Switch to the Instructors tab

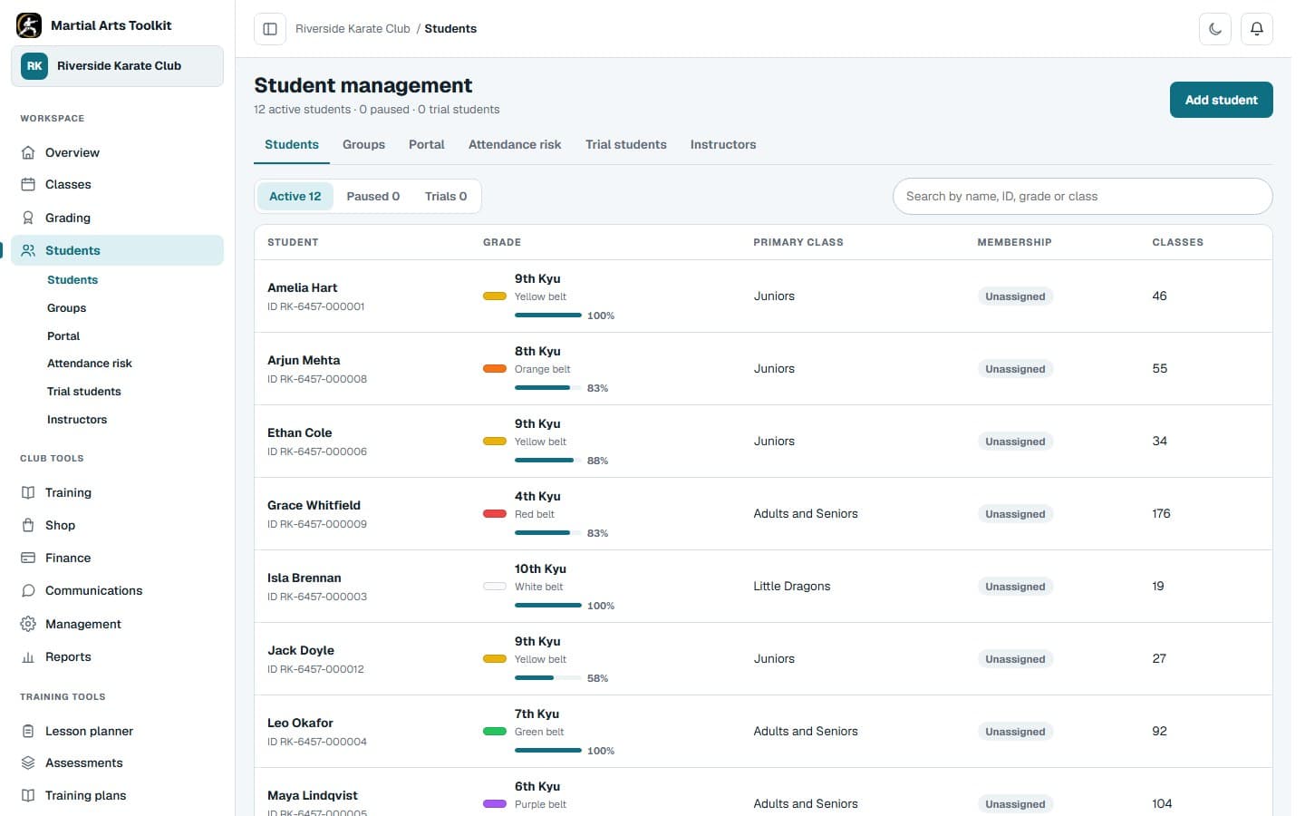[723, 144]
